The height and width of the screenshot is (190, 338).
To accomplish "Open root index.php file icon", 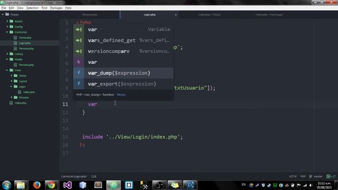I will (11, 103).
